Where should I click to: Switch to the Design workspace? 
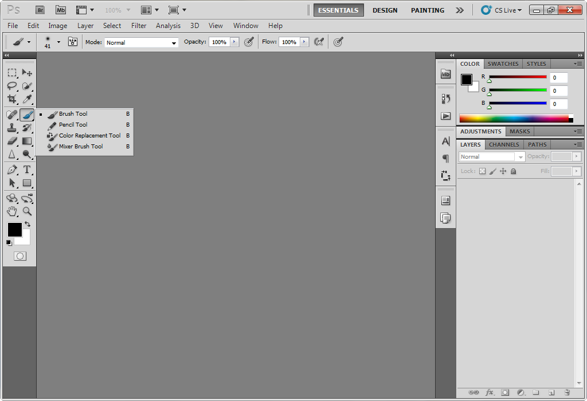coord(385,10)
